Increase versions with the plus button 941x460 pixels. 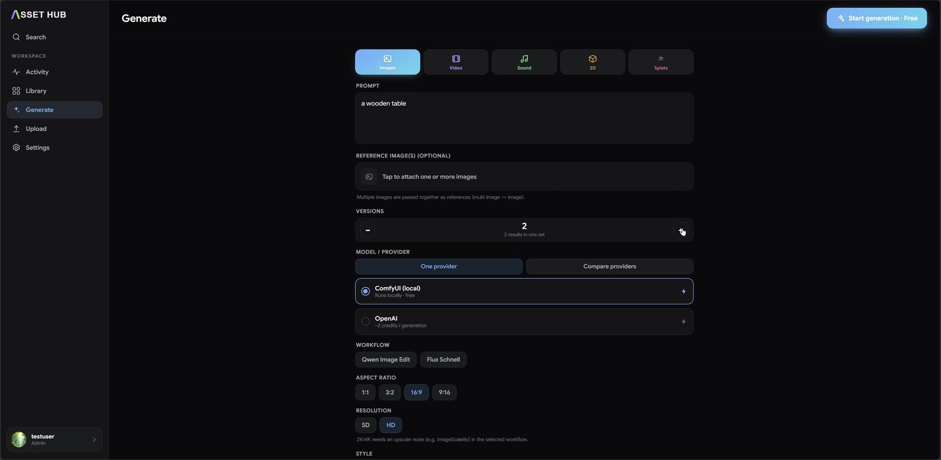pos(681,230)
